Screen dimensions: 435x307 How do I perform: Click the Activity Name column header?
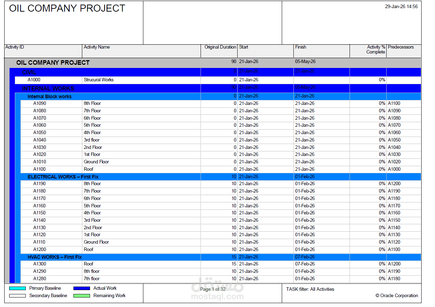point(141,51)
